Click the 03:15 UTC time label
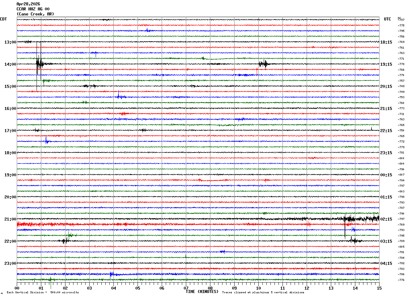Image resolution: width=406 pixels, height=297 pixels. click(x=386, y=241)
